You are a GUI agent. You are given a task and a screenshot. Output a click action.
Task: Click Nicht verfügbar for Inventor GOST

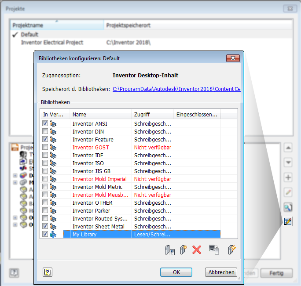click(x=153, y=148)
